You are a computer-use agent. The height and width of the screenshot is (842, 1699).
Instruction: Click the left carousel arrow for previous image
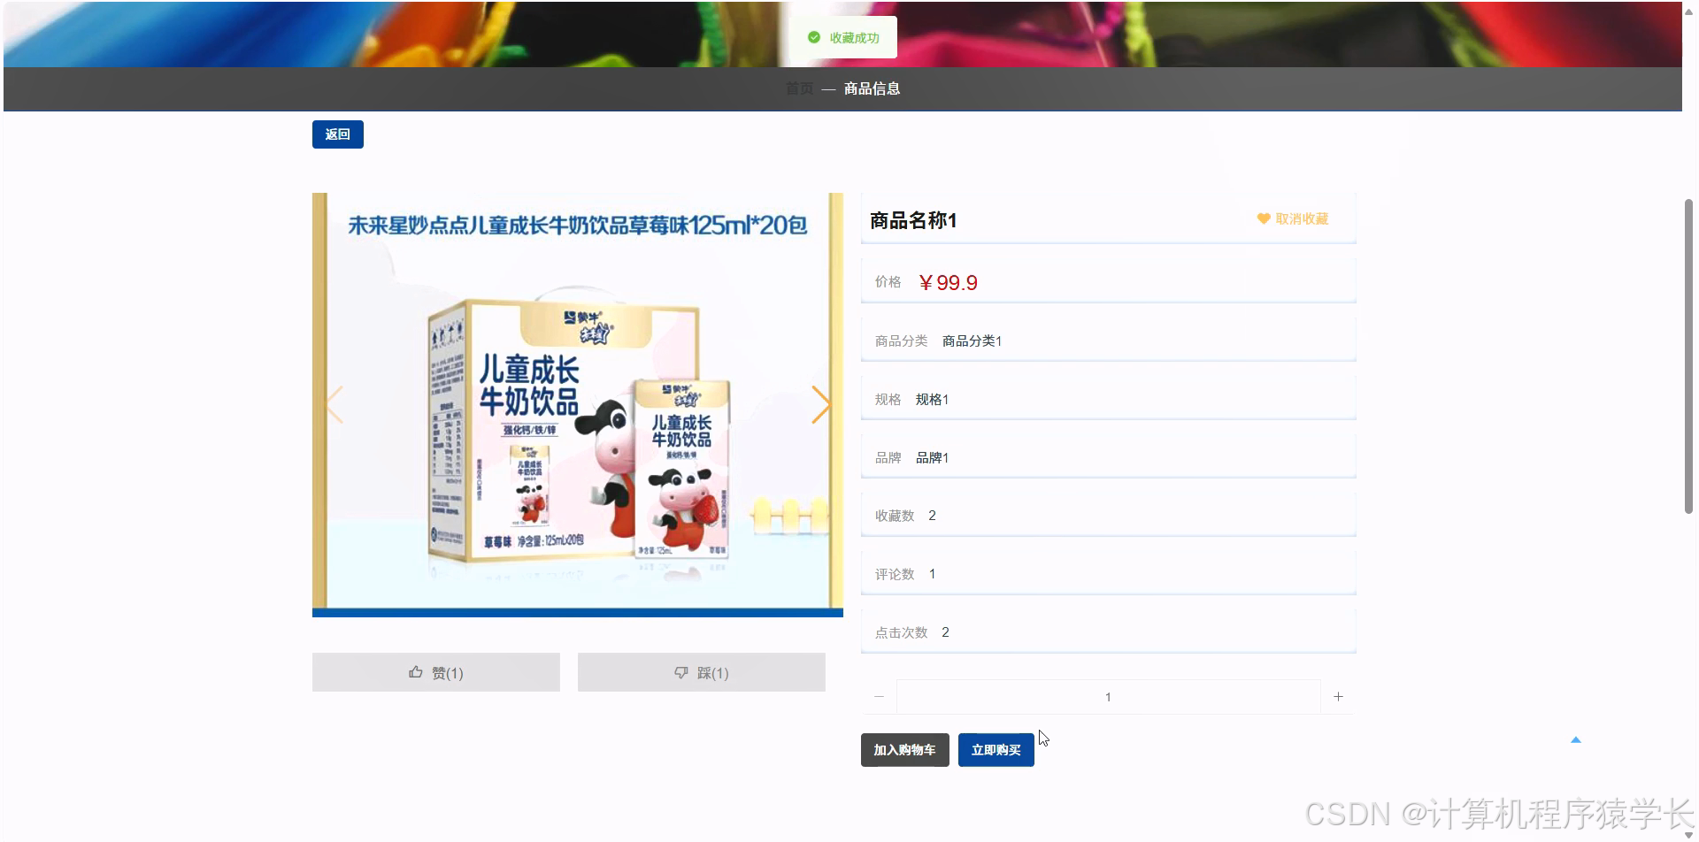tap(334, 404)
